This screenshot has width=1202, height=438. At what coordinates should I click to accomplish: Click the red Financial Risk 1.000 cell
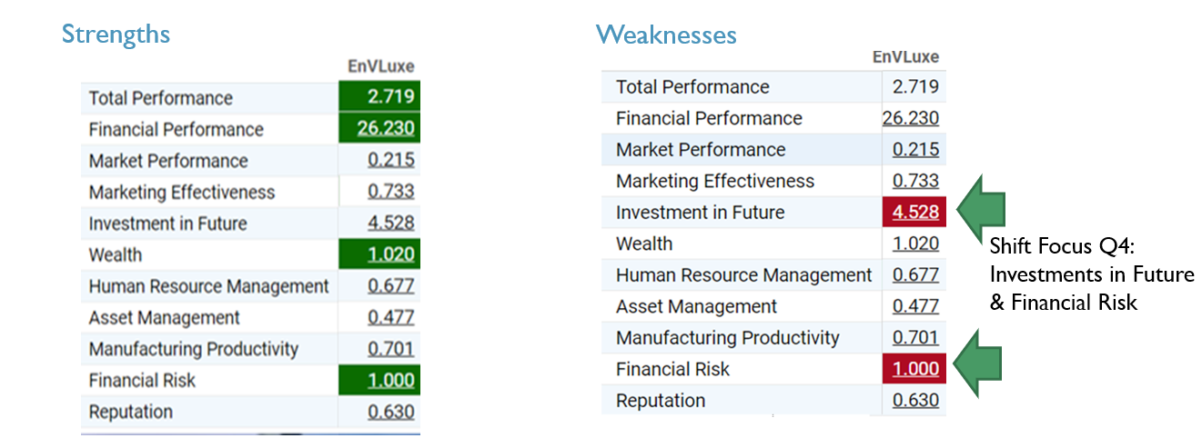coord(914,369)
